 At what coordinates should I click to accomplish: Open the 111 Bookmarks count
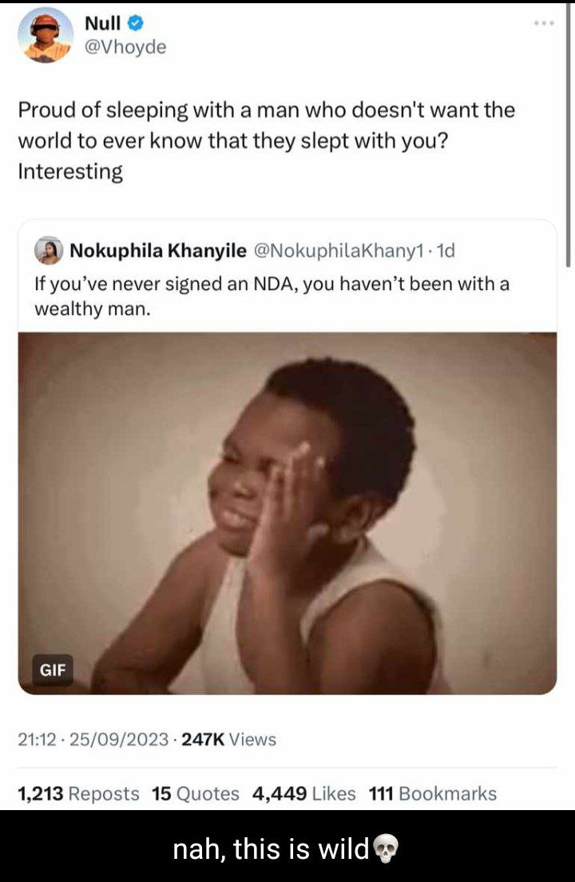[x=433, y=793]
